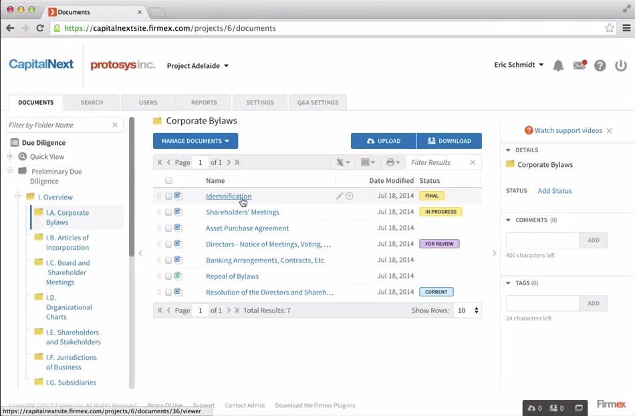Go to previous page in bottom pager
635x416 pixels.
(x=169, y=310)
